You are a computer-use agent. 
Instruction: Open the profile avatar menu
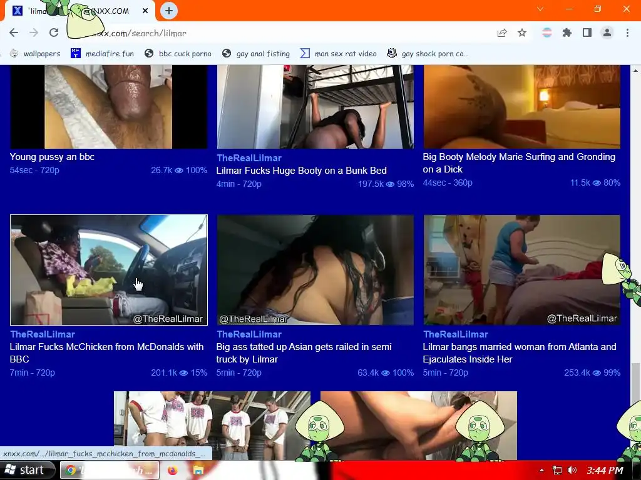[607, 33]
